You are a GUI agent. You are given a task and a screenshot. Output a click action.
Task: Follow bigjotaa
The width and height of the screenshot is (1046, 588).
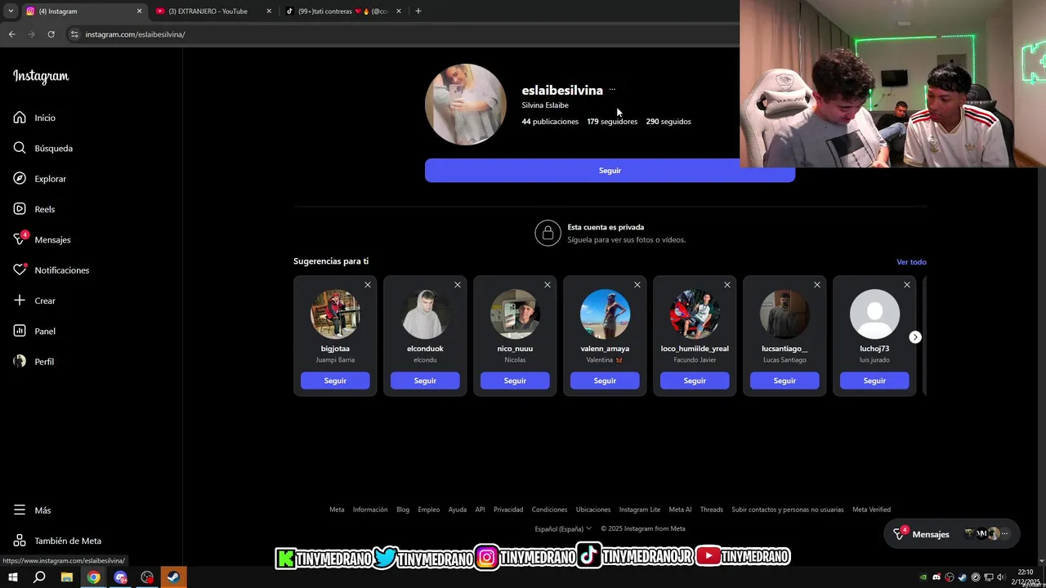[x=335, y=381]
